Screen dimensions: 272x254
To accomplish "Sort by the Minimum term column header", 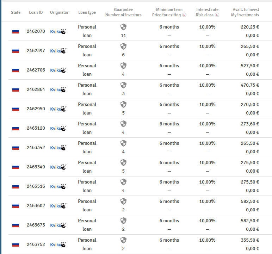I will (x=169, y=10).
